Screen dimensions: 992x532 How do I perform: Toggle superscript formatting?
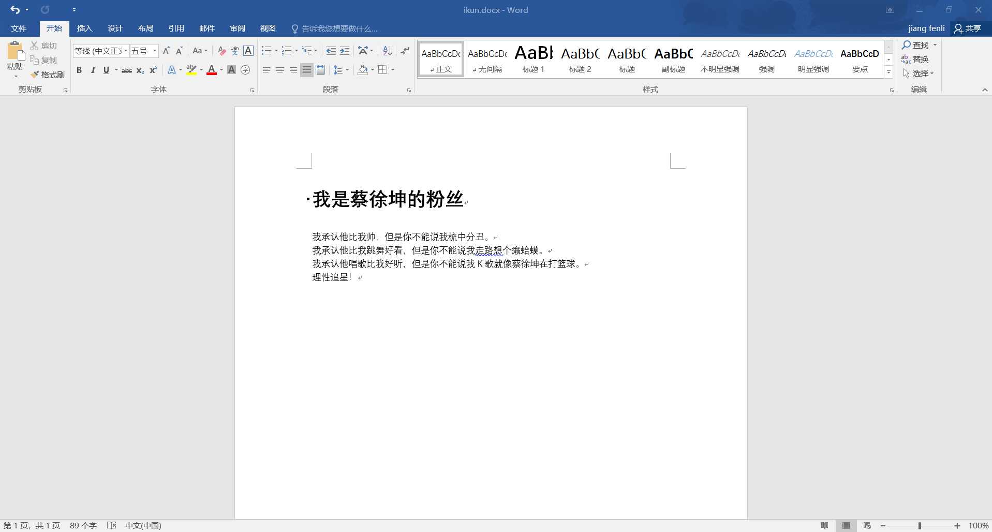point(154,70)
